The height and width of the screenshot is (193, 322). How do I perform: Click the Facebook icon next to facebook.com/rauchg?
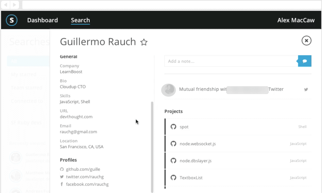pyautogui.click(x=62, y=184)
